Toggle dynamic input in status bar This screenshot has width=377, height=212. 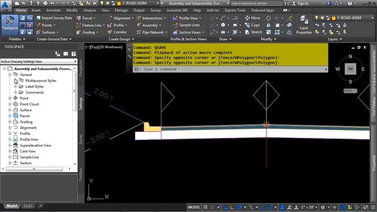[x=225, y=207]
